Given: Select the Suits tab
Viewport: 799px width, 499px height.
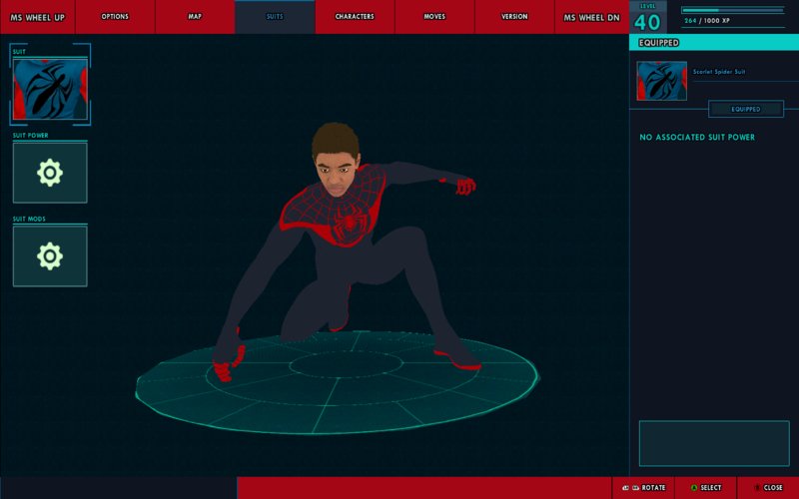Looking at the screenshot, I should point(275,17).
